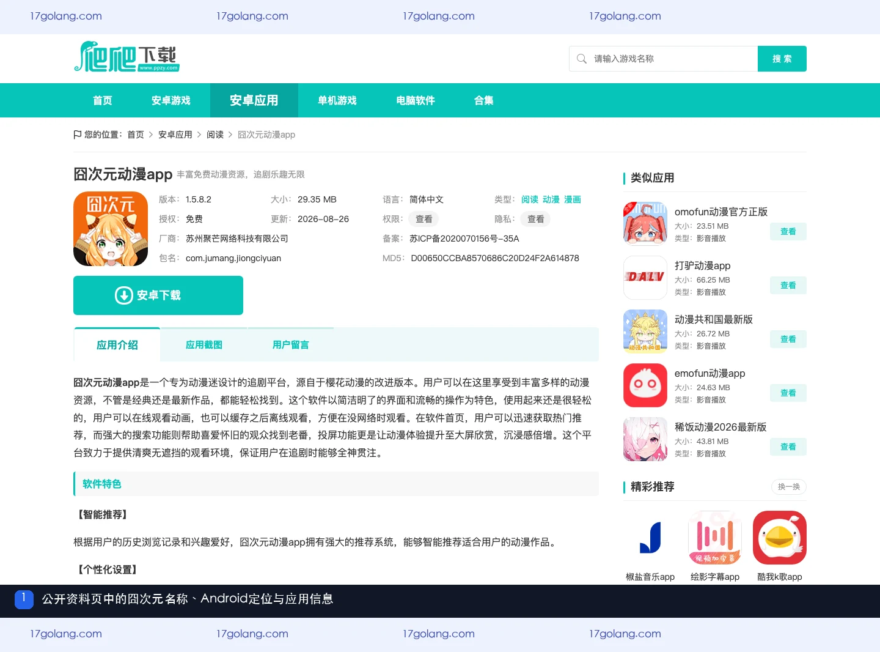Screen dimensions: 880x652
Task: Go to 首页 in breadcrumb
Action: [x=136, y=135]
